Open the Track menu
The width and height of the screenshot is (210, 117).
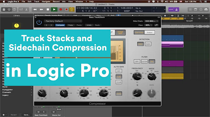coord(36,2)
